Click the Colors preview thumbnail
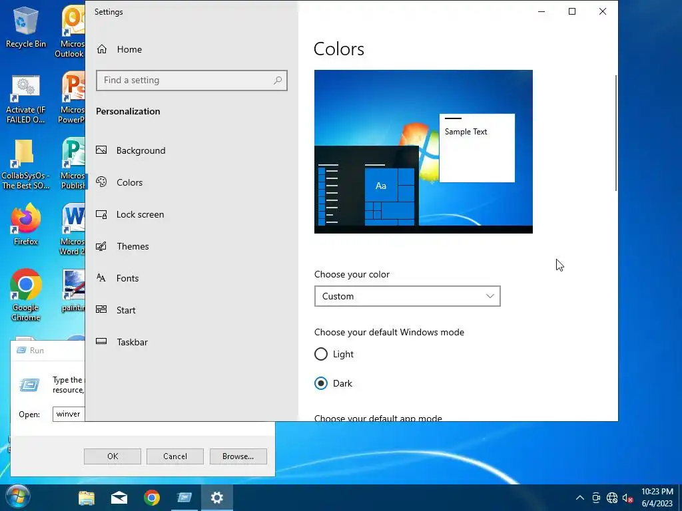This screenshot has height=511, width=682. [x=423, y=152]
